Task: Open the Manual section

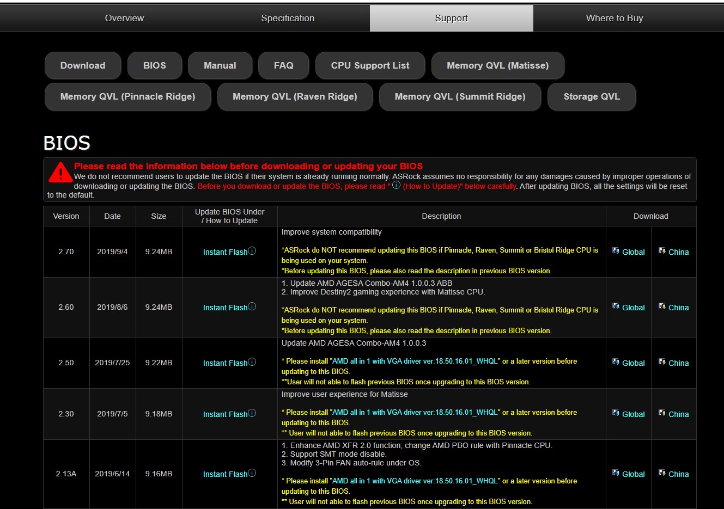Action: 220,65
